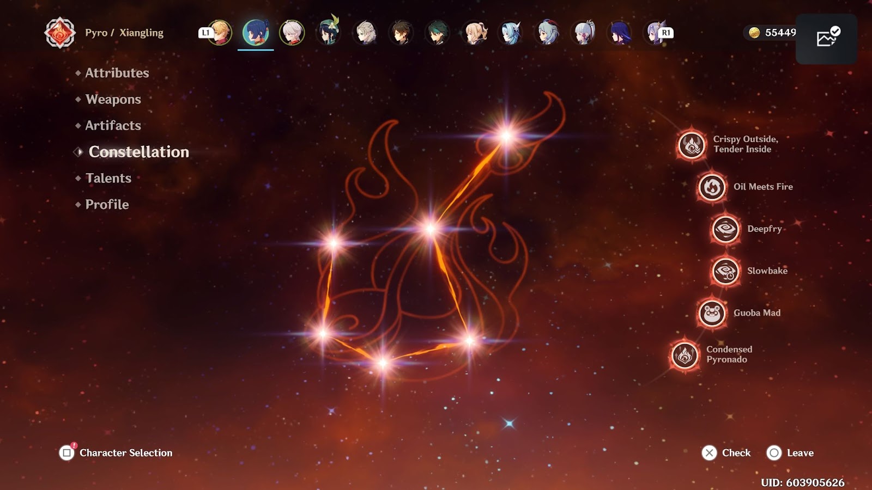This screenshot has width=872, height=490.
Task: Click the screenshot saved picture icon
Action: coord(827,37)
